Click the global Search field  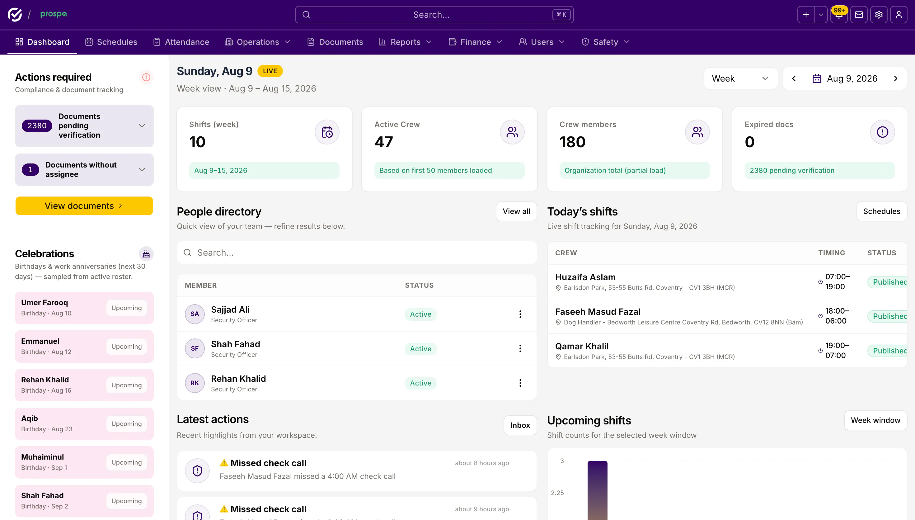click(434, 15)
